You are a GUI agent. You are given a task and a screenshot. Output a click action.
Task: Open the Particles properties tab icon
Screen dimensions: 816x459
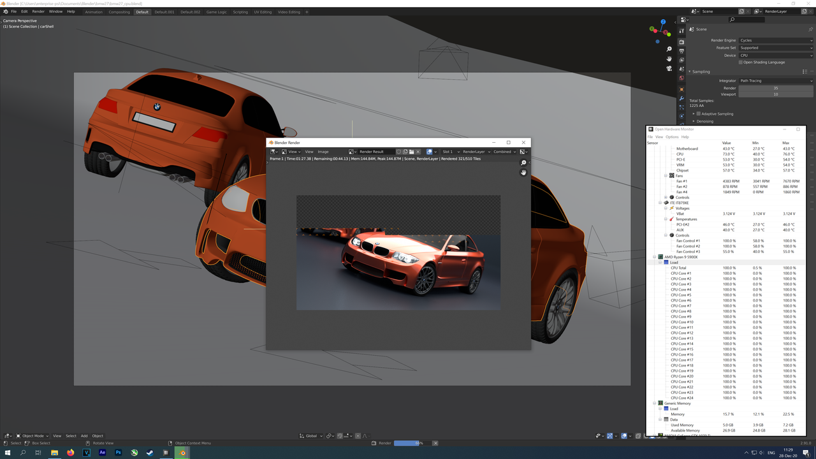pyautogui.click(x=681, y=107)
